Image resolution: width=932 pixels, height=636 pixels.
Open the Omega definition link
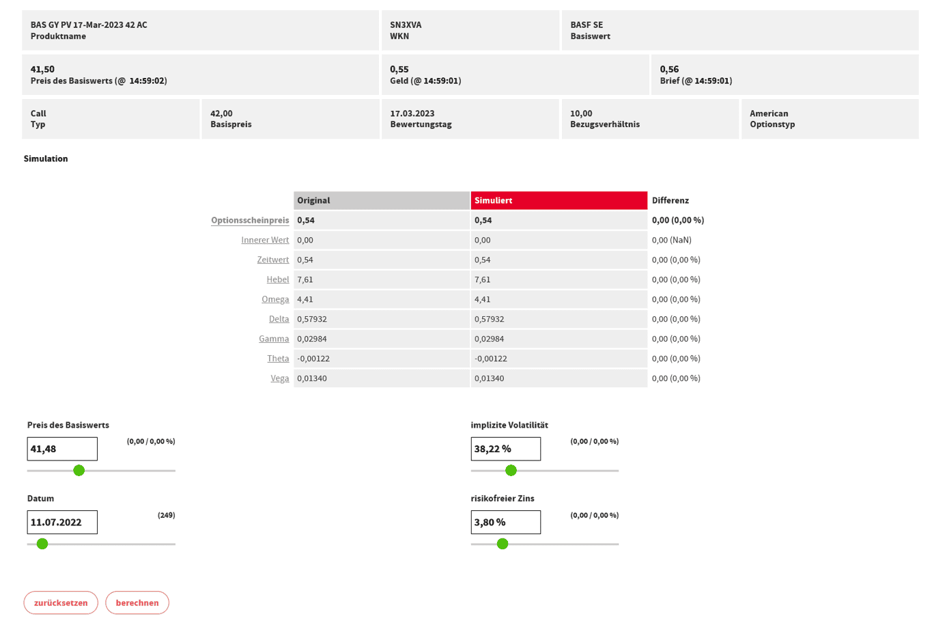[x=275, y=299]
